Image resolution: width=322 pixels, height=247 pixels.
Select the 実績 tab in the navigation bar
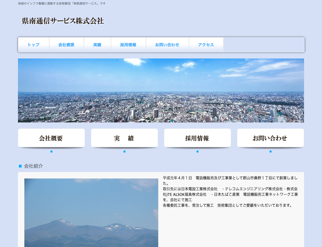tap(97, 45)
